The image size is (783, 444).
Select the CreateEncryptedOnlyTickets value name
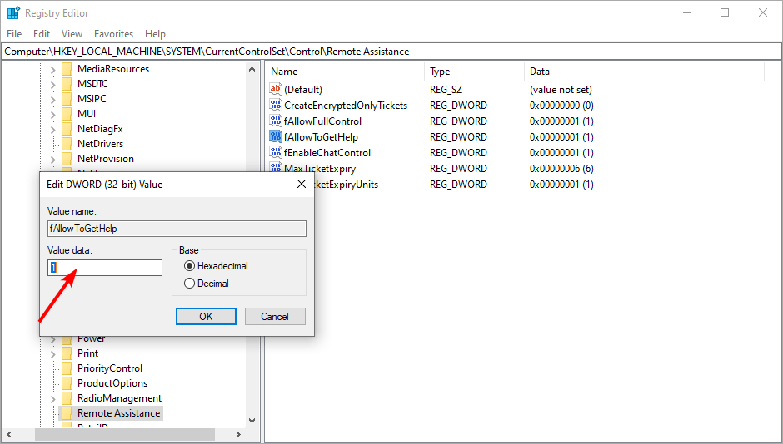coord(346,105)
